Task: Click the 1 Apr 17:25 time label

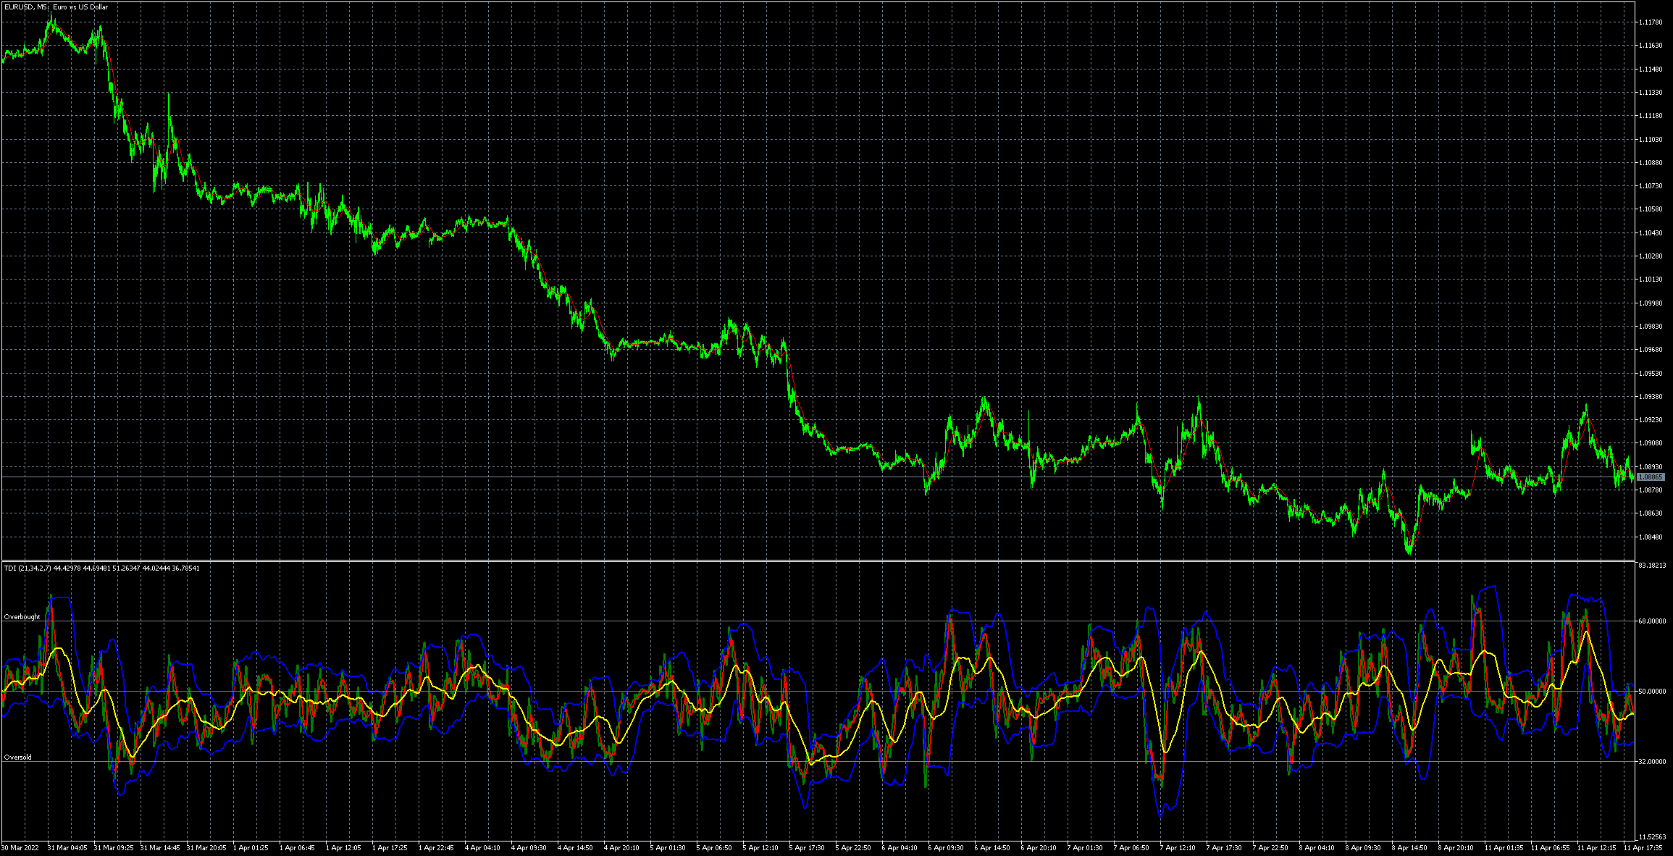Action: [390, 847]
